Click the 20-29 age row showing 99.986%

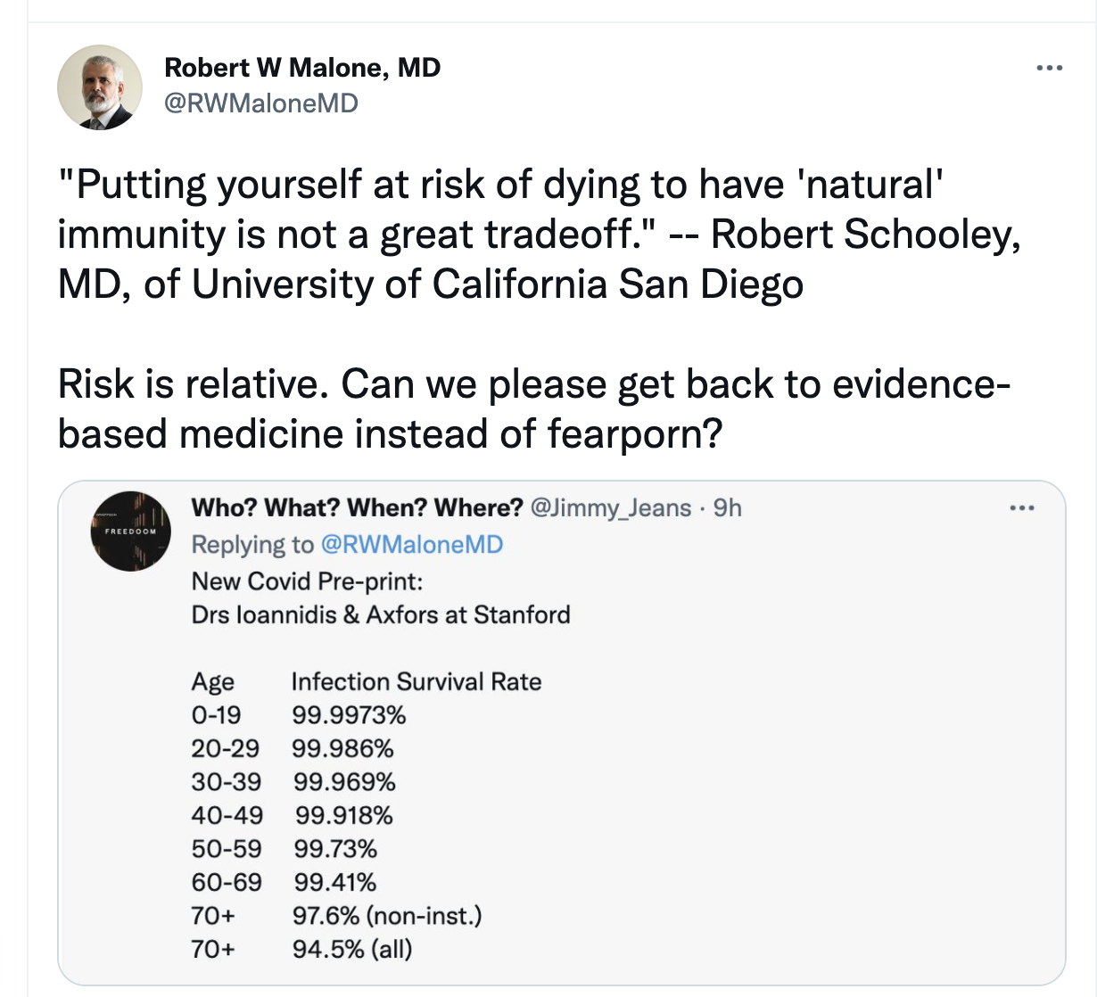tap(292, 749)
